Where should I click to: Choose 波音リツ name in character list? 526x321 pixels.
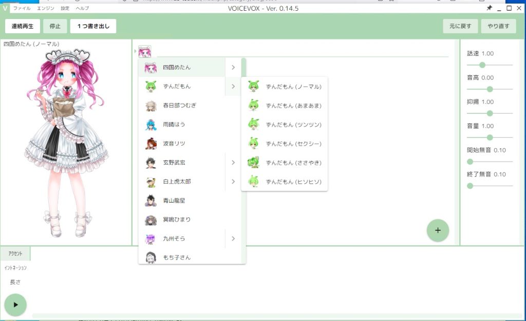coord(174,144)
